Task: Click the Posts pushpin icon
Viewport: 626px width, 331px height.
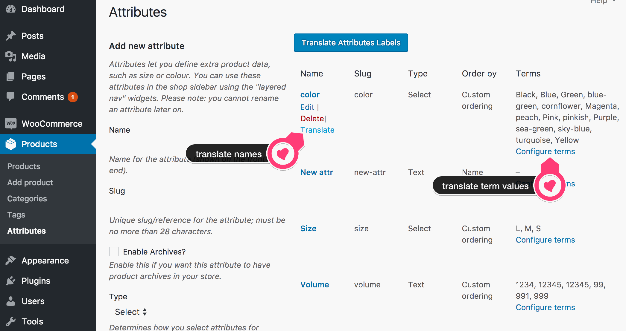Action: 11,36
